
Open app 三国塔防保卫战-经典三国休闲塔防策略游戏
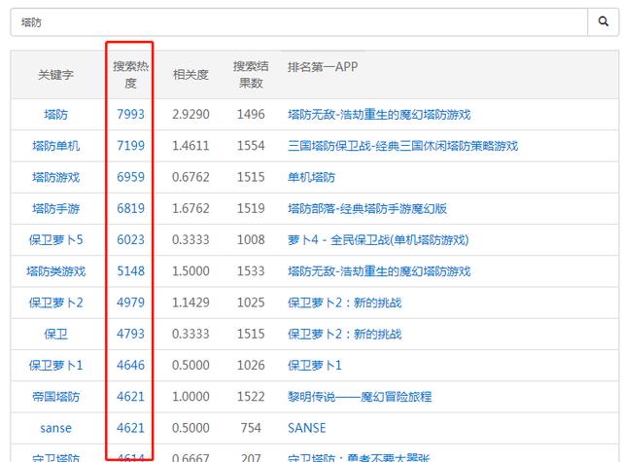(x=403, y=146)
